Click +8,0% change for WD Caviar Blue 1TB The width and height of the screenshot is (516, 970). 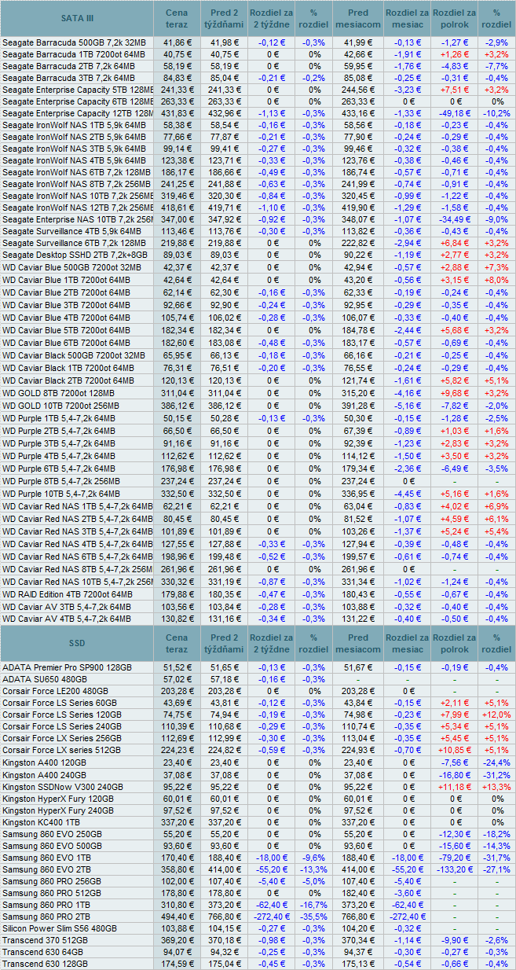point(496,280)
